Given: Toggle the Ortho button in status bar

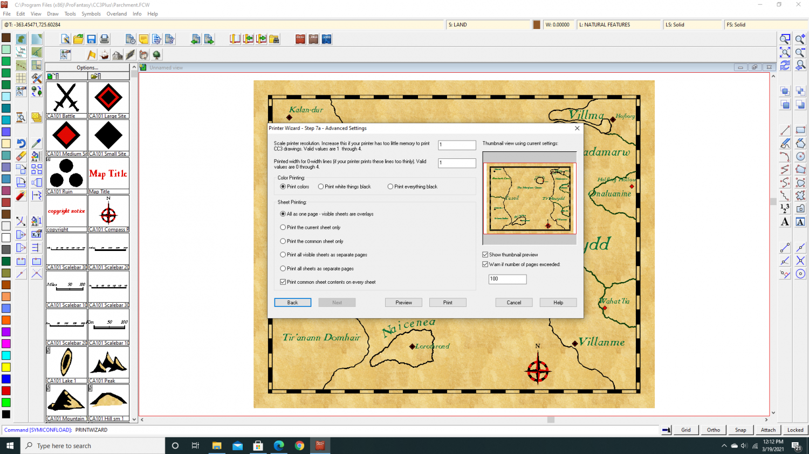Looking at the screenshot, I should (714, 430).
